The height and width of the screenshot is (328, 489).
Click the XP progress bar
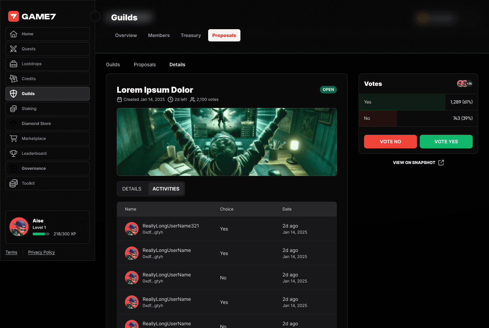point(41,234)
